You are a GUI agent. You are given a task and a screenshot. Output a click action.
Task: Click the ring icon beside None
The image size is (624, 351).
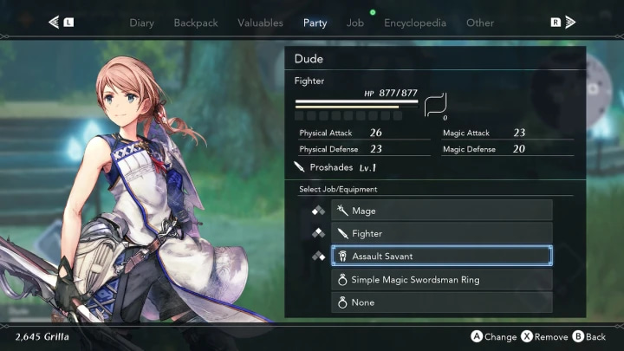[342, 302]
